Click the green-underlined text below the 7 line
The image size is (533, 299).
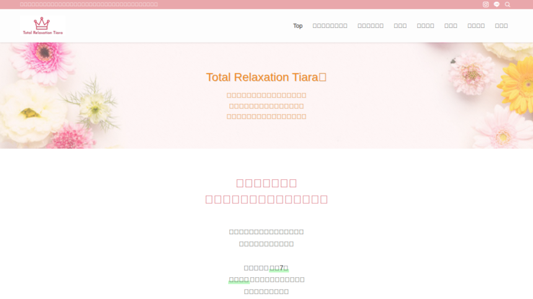[x=239, y=280]
